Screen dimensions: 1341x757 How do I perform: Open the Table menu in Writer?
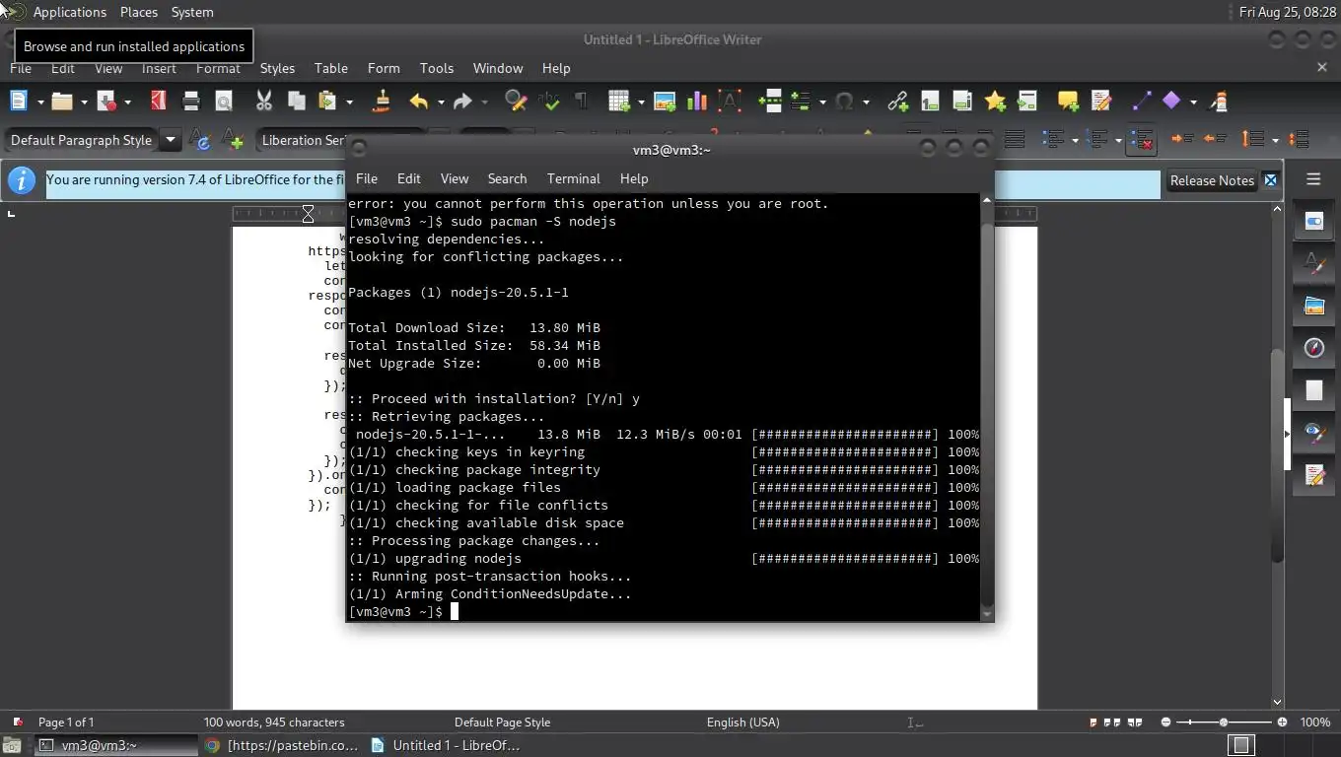[331, 68]
